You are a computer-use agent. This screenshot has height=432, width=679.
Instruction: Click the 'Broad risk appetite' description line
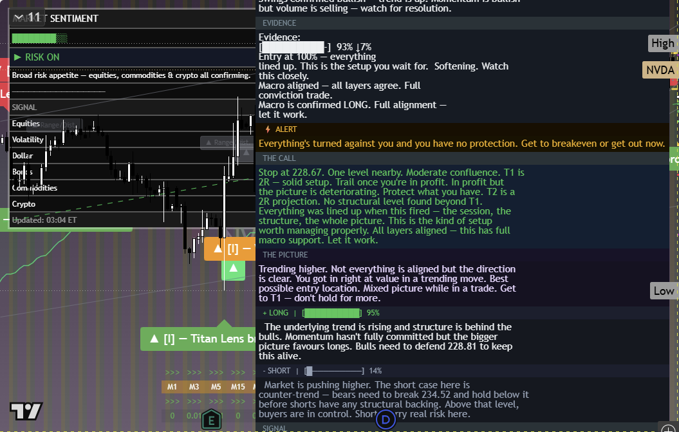coord(131,75)
